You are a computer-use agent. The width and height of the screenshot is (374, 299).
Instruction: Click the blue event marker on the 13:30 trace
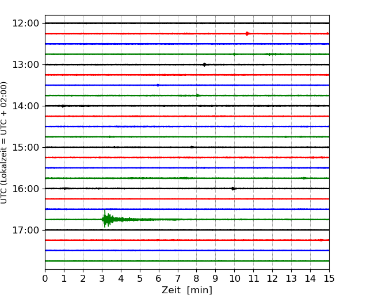158,85
